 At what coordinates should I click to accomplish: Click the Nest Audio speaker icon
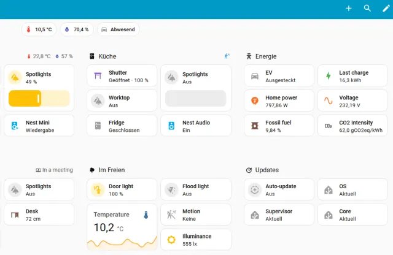171,126
